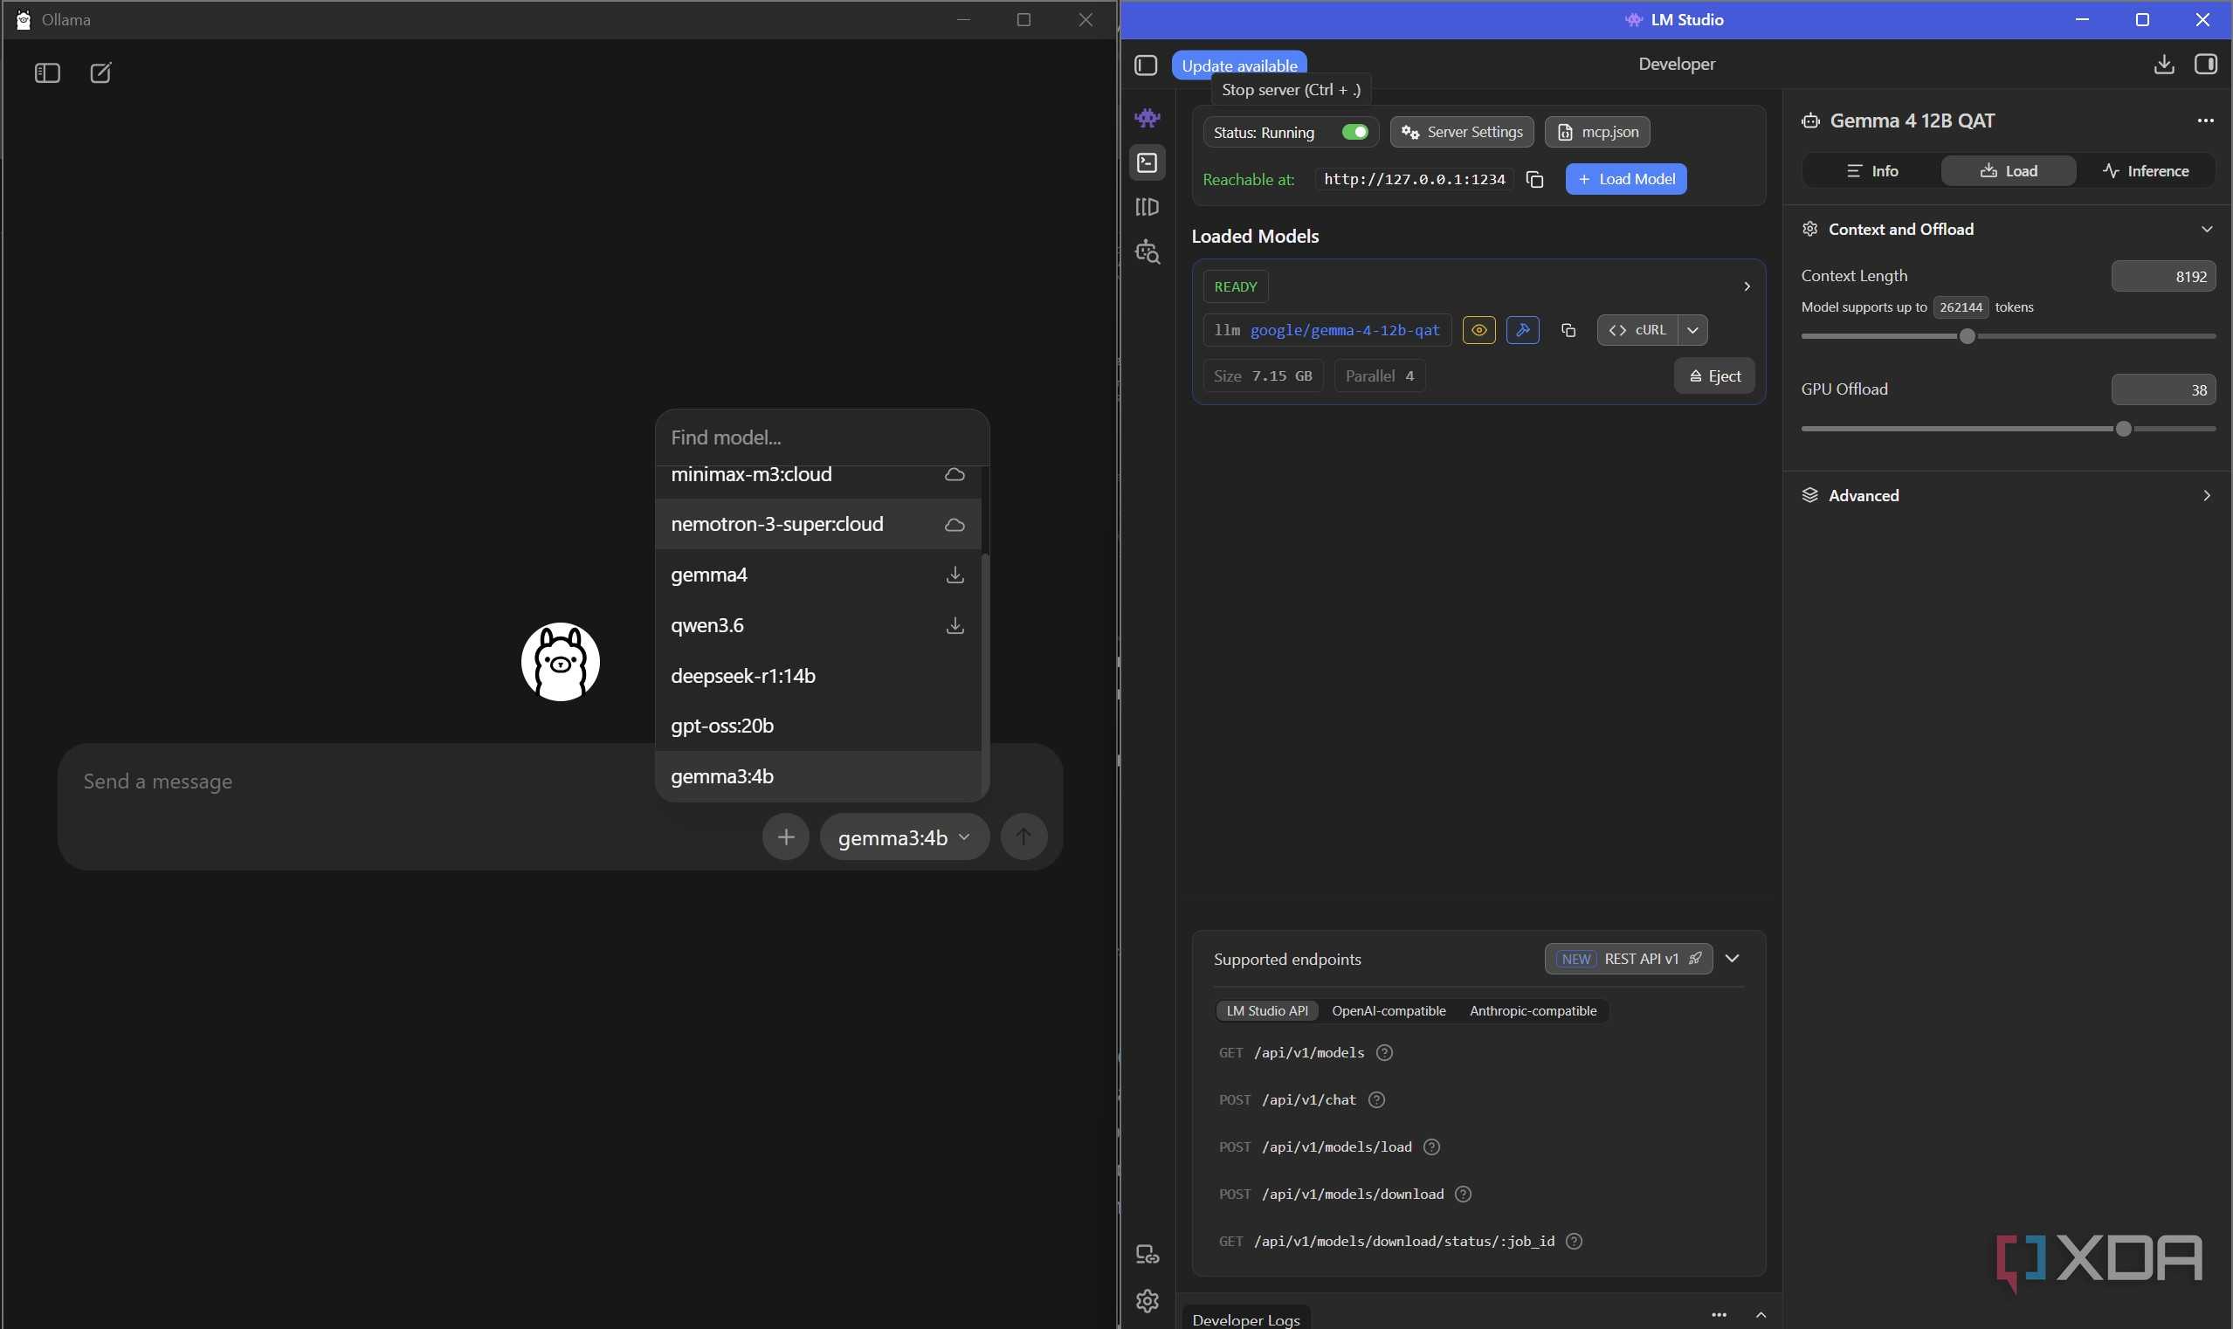Open downloads icon in LM Studio header
This screenshot has width=2233, height=1329.
coord(2163,65)
